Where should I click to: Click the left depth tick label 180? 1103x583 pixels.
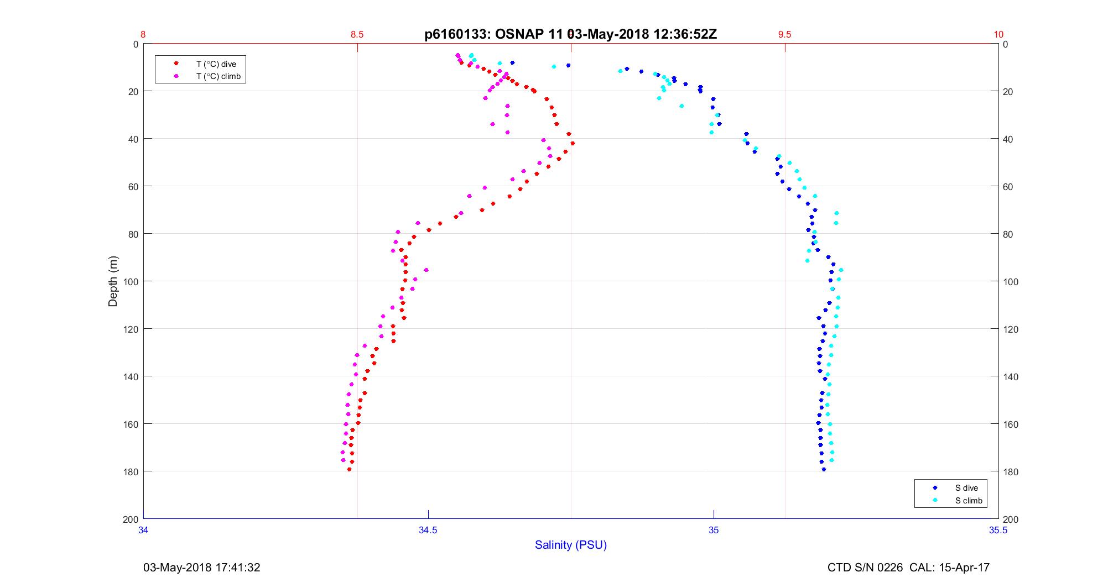131,471
